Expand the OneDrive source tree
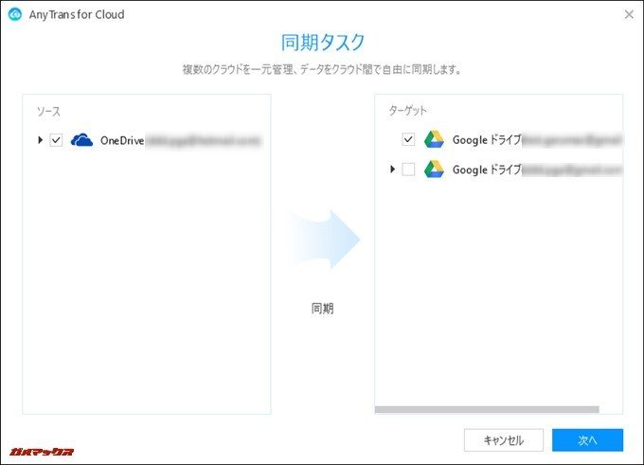The height and width of the screenshot is (465, 644). (40, 140)
